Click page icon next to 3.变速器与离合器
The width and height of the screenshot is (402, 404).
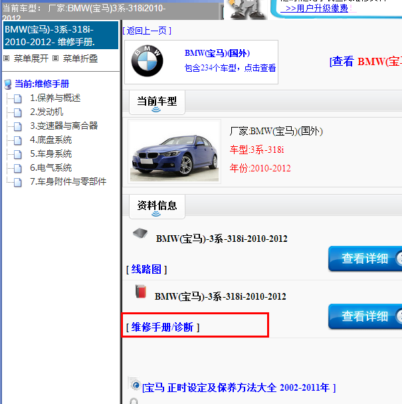pyautogui.click(x=17, y=126)
